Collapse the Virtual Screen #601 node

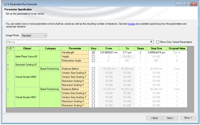click(x=8, y=89)
